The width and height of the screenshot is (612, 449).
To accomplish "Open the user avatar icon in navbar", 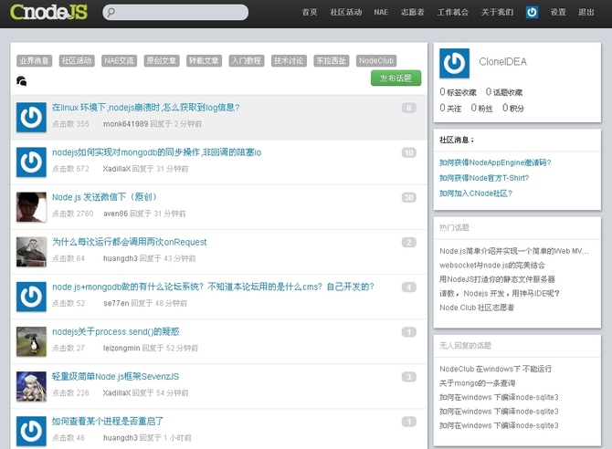I will [x=532, y=12].
